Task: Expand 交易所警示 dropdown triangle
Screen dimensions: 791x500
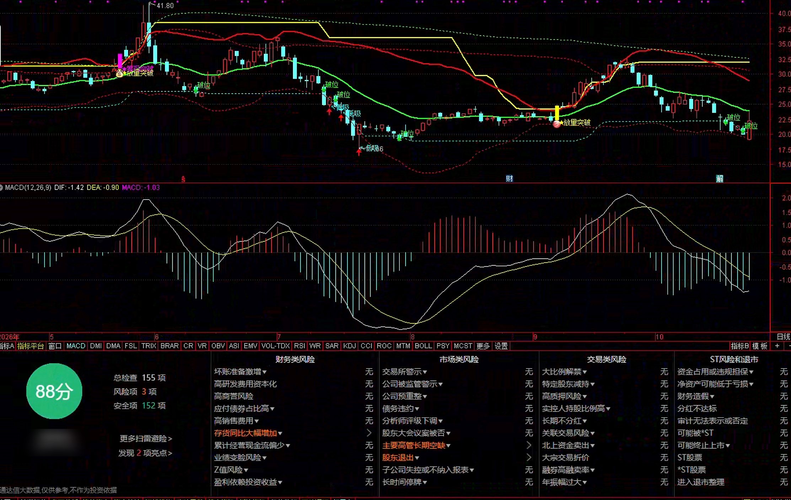Action: [x=425, y=372]
